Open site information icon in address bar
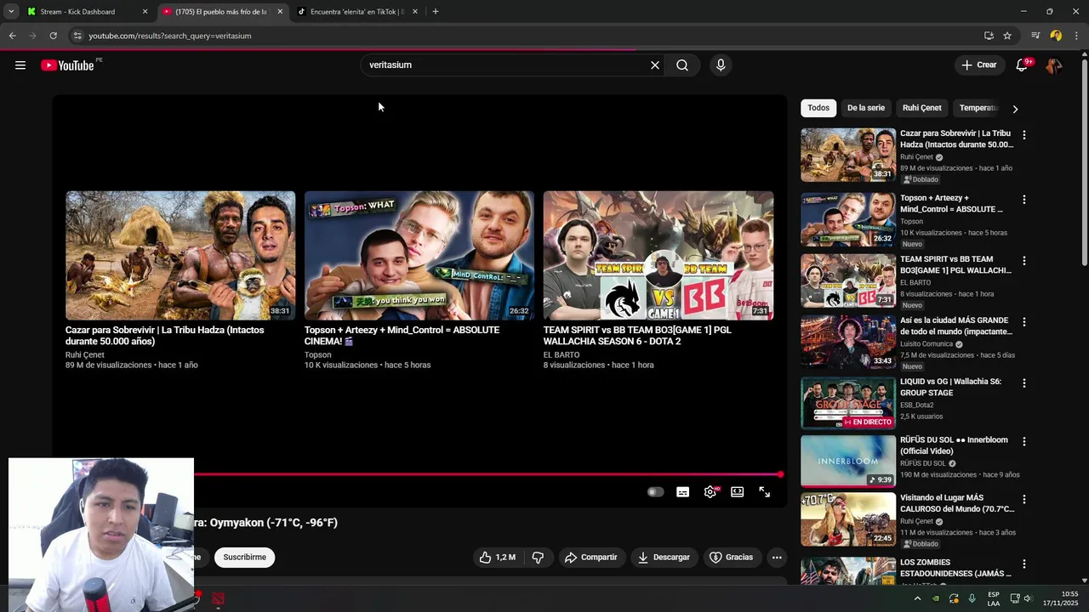1089x612 pixels. pyautogui.click(x=77, y=36)
